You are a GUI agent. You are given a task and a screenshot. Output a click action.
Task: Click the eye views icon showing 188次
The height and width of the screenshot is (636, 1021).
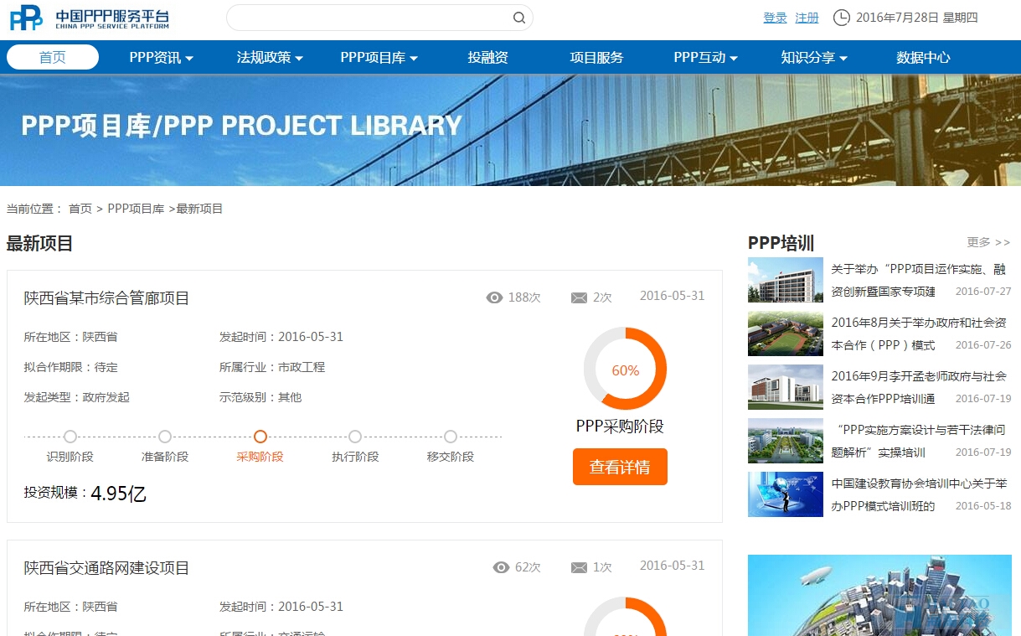[495, 297]
